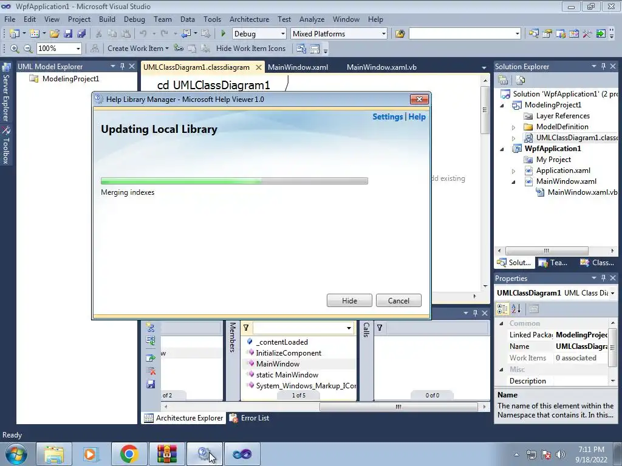
Task: Switch to MainWindow.xaml.vb tab
Action: 381,67
